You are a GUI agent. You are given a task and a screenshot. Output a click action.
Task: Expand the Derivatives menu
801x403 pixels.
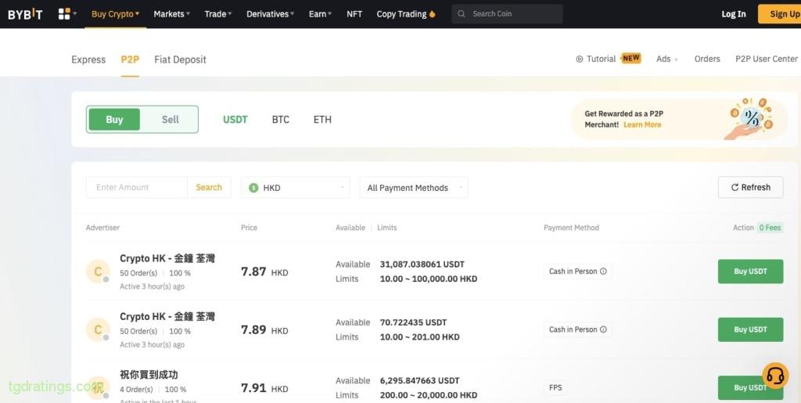coord(270,14)
